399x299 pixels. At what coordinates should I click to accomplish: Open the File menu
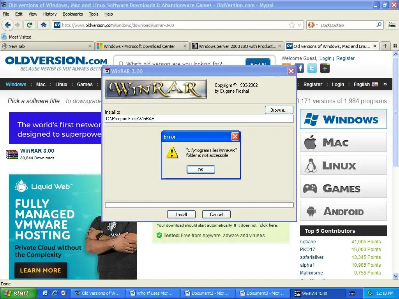pyautogui.click(x=6, y=14)
